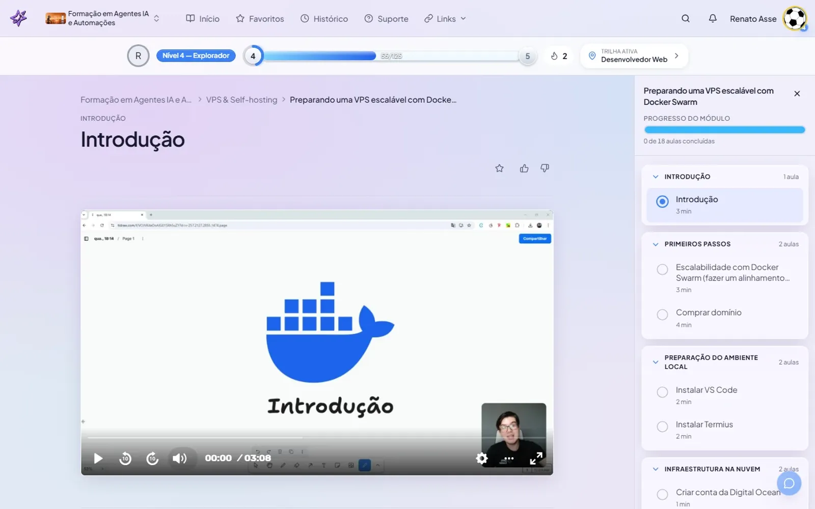
Task: Select Escalabilidade com Docker Swarm lesson
Action: [x=725, y=278]
